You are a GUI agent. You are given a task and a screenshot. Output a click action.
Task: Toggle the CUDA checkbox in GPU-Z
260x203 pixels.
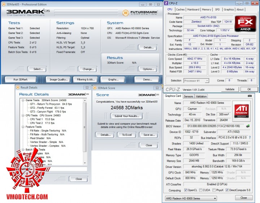pyautogui.click(x=201, y=190)
